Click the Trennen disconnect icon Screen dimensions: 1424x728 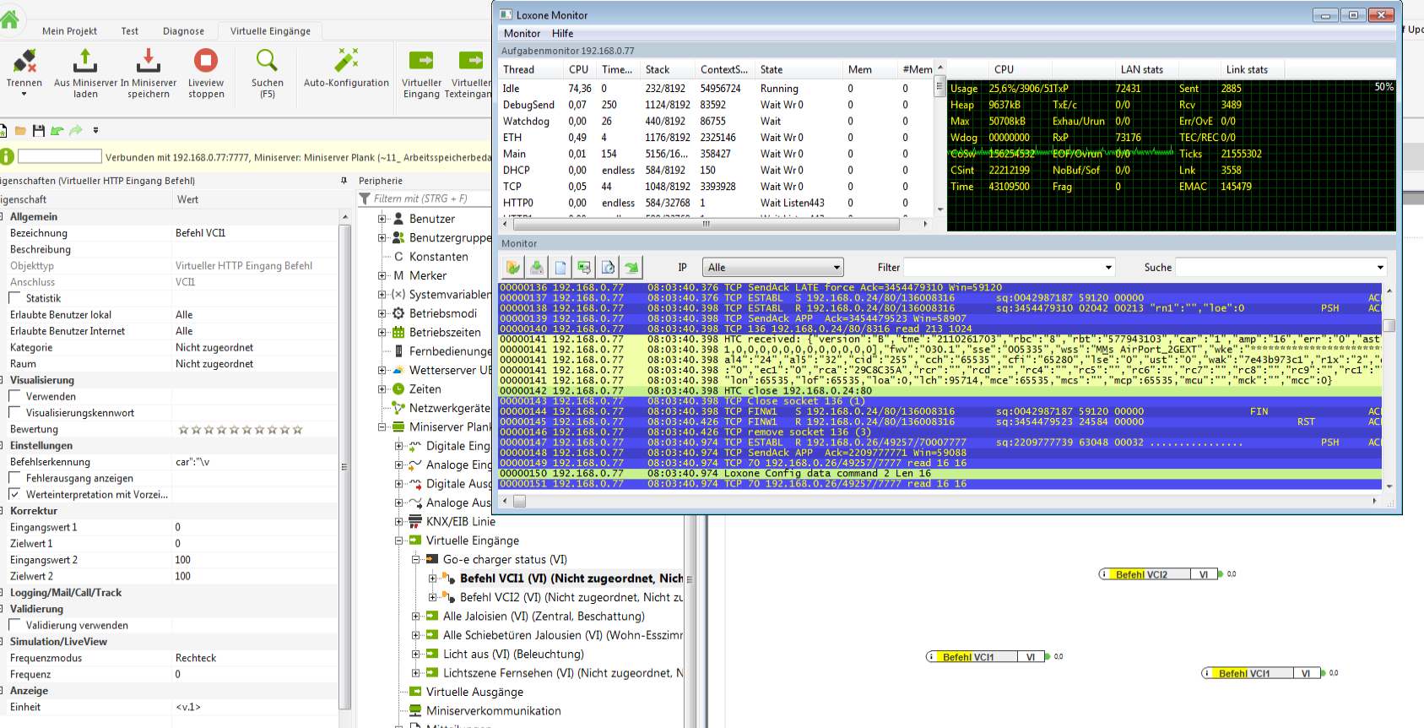(x=24, y=62)
